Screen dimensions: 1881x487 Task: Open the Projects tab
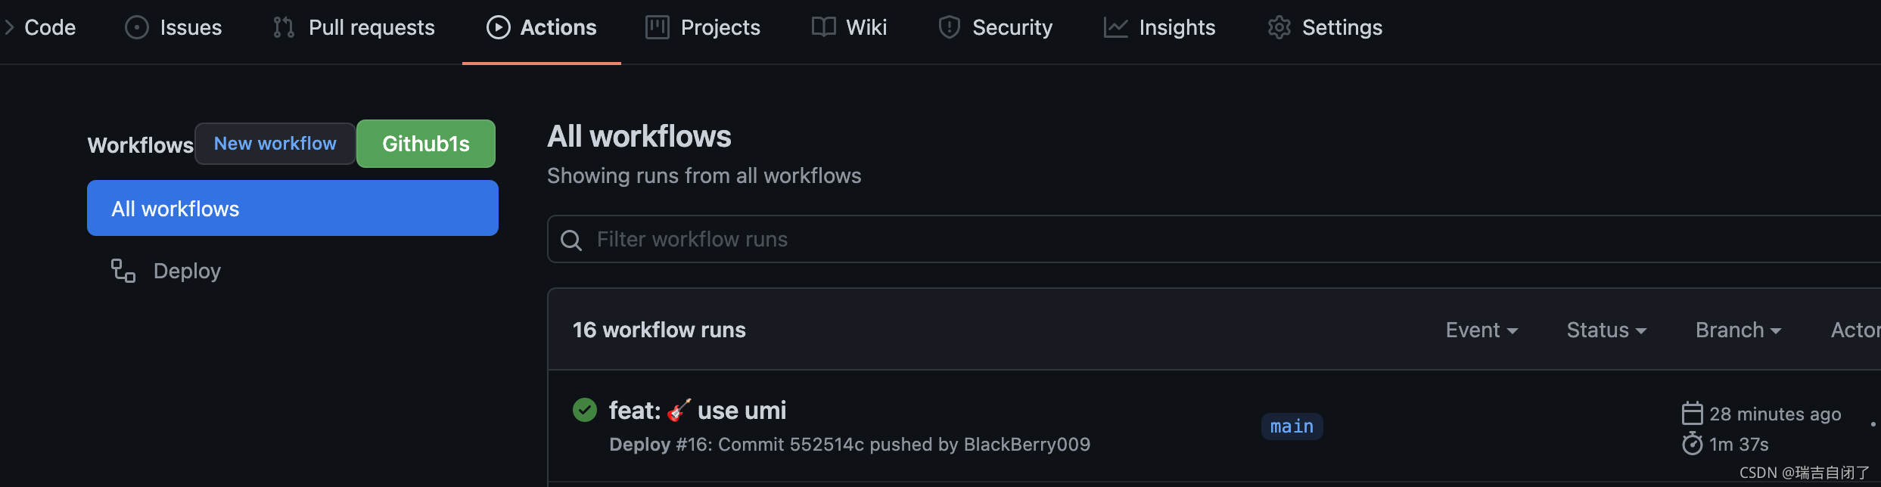pos(702,27)
